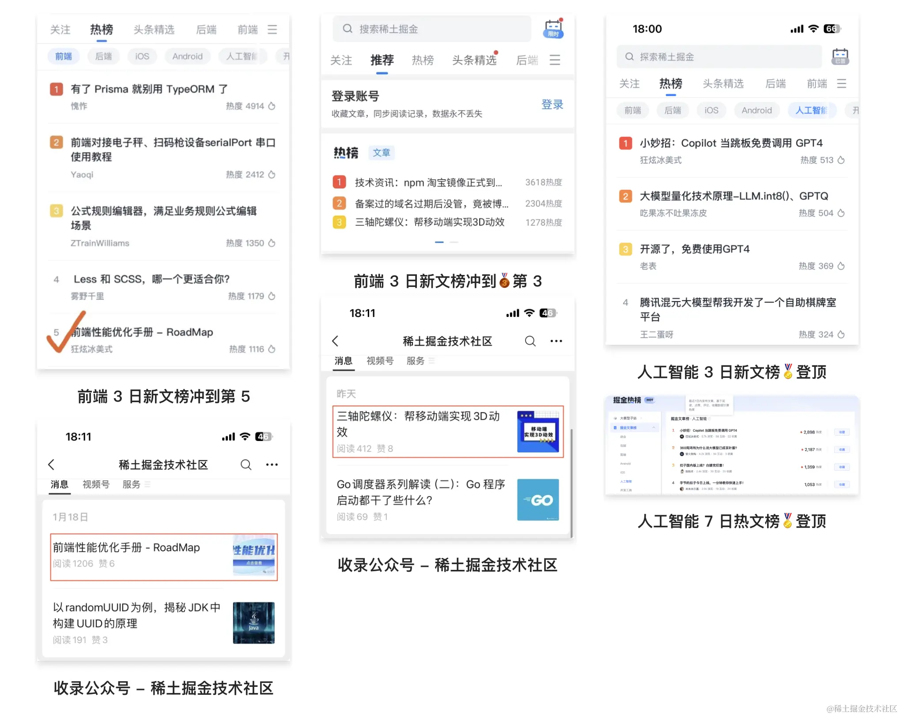Tap the battery 66 indicator in 18:00 status bar
The height and width of the screenshot is (716, 900).
pyautogui.click(x=832, y=29)
